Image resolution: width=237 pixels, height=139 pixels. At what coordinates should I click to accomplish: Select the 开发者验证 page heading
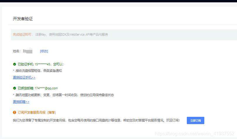coord(23,19)
